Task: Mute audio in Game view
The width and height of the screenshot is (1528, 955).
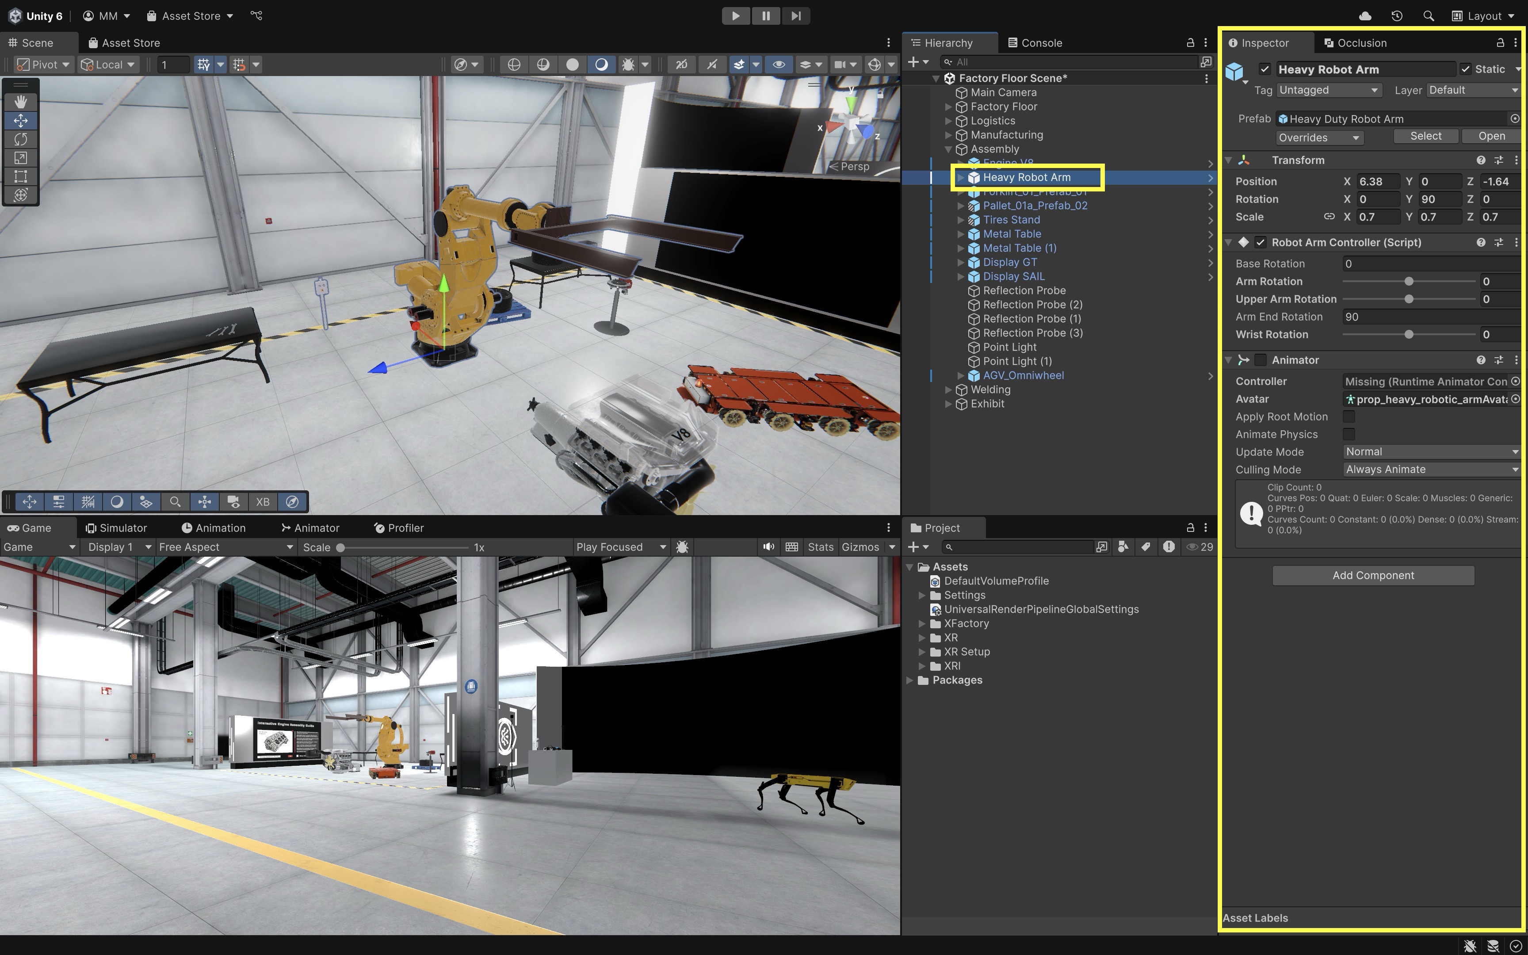Action: click(768, 547)
